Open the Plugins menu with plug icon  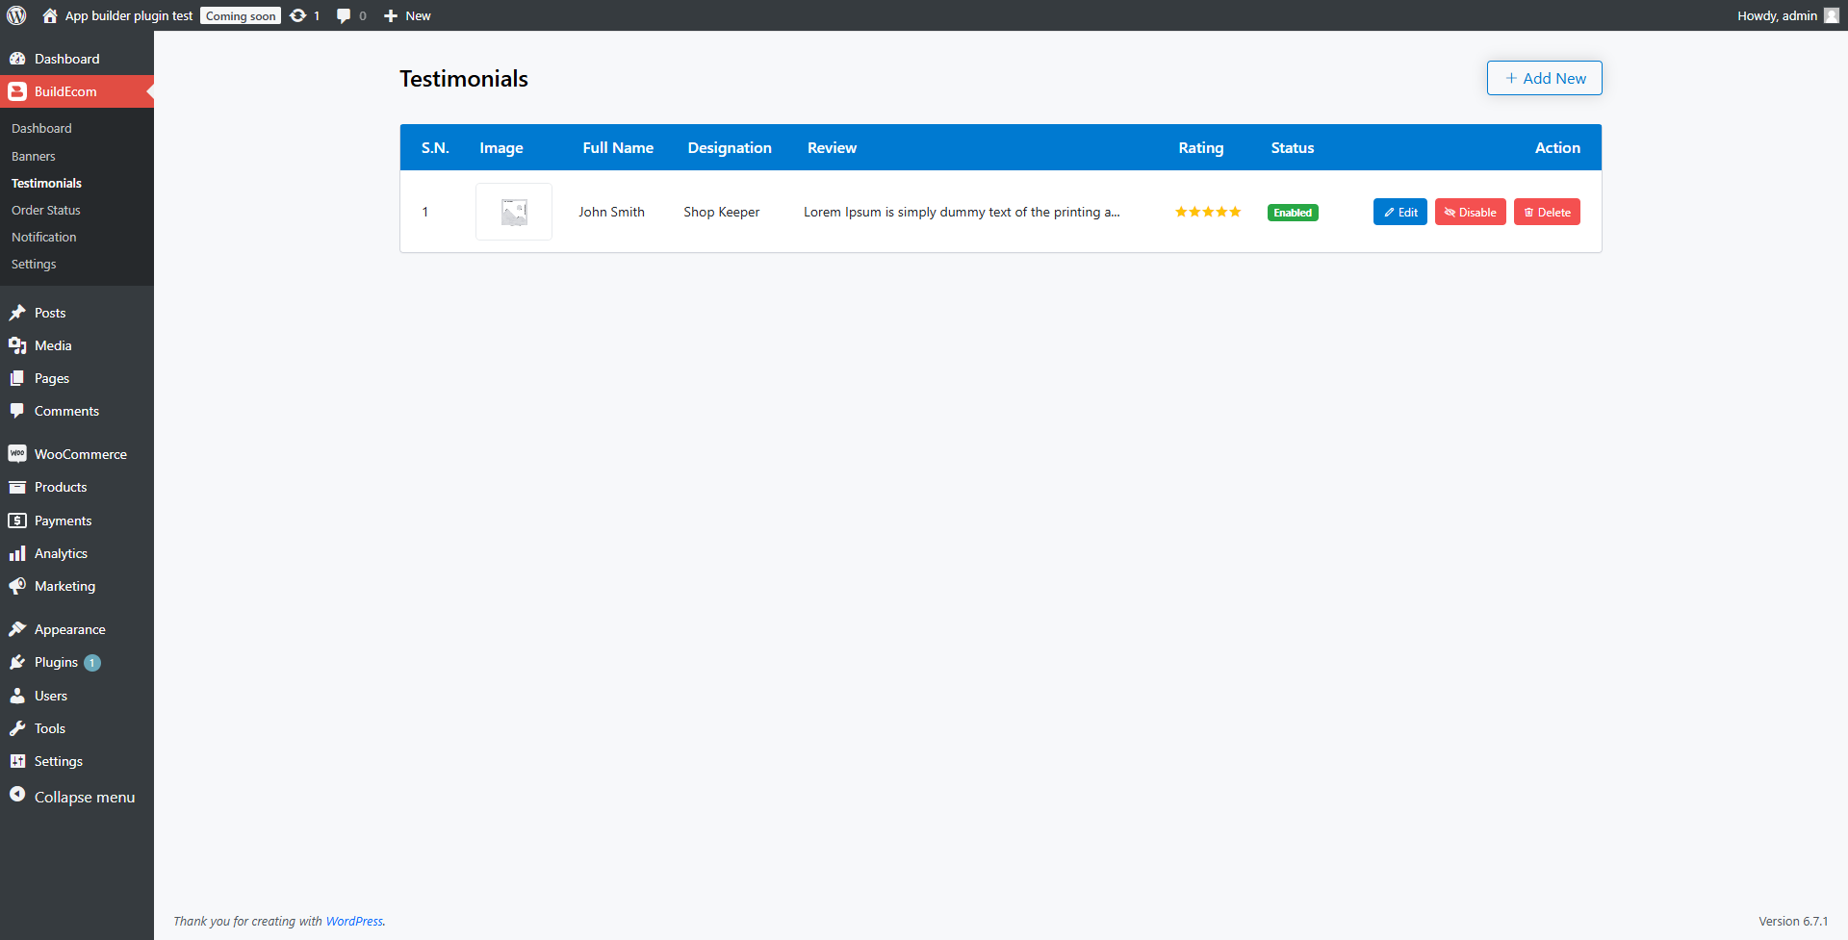coord(56,662)
